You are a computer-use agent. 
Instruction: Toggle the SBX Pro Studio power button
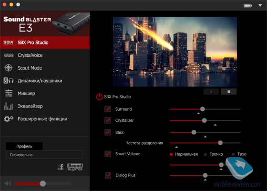[x=99, y=96]
